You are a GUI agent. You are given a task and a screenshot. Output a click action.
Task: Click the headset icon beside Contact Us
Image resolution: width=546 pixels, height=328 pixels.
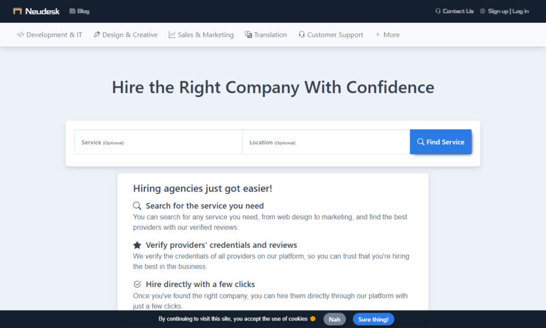(438, 11)
